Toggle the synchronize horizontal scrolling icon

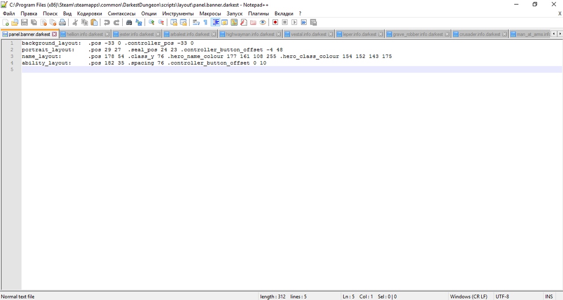(x=183, y=22)
